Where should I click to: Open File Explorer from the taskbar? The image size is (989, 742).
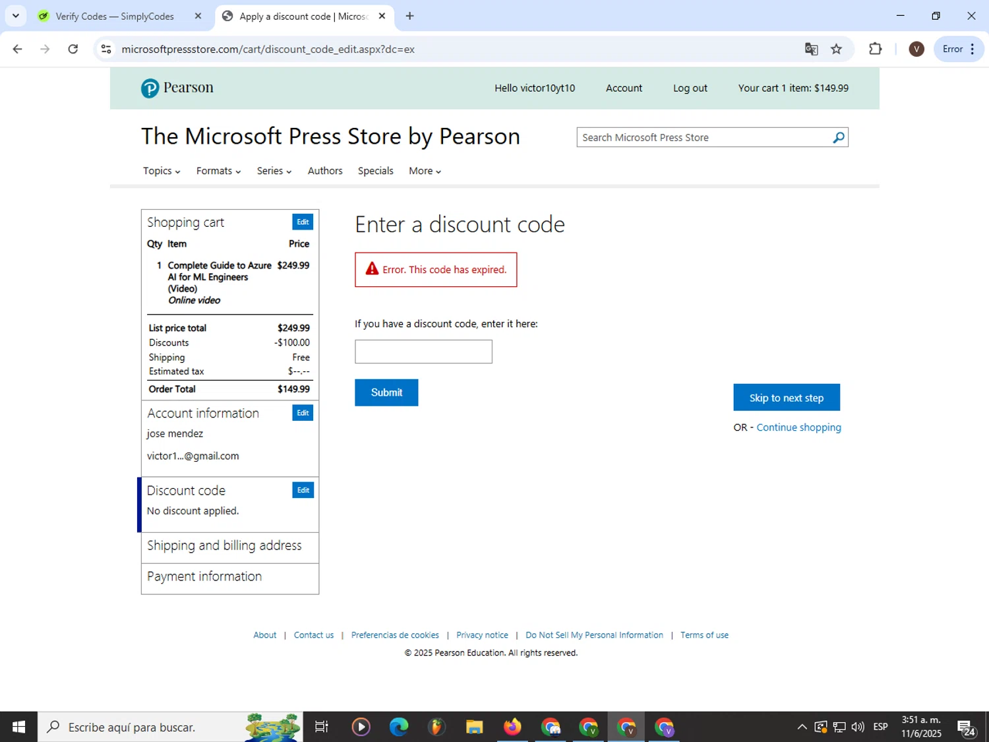[x=474, y=727]
